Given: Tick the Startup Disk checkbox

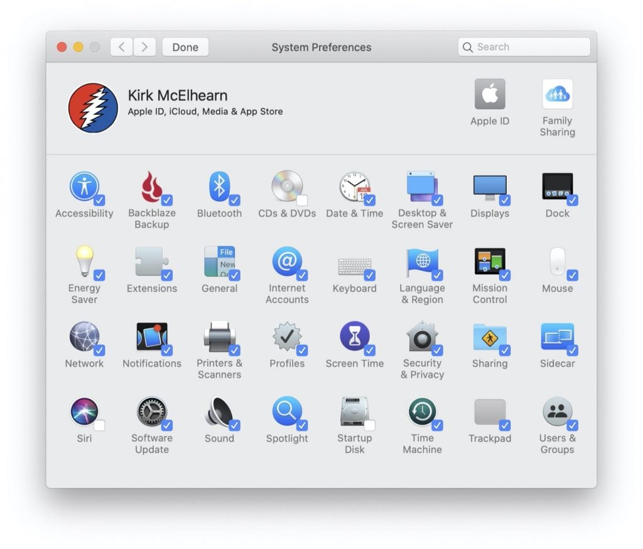Looking at the screenshot, I should pos(370,425).
